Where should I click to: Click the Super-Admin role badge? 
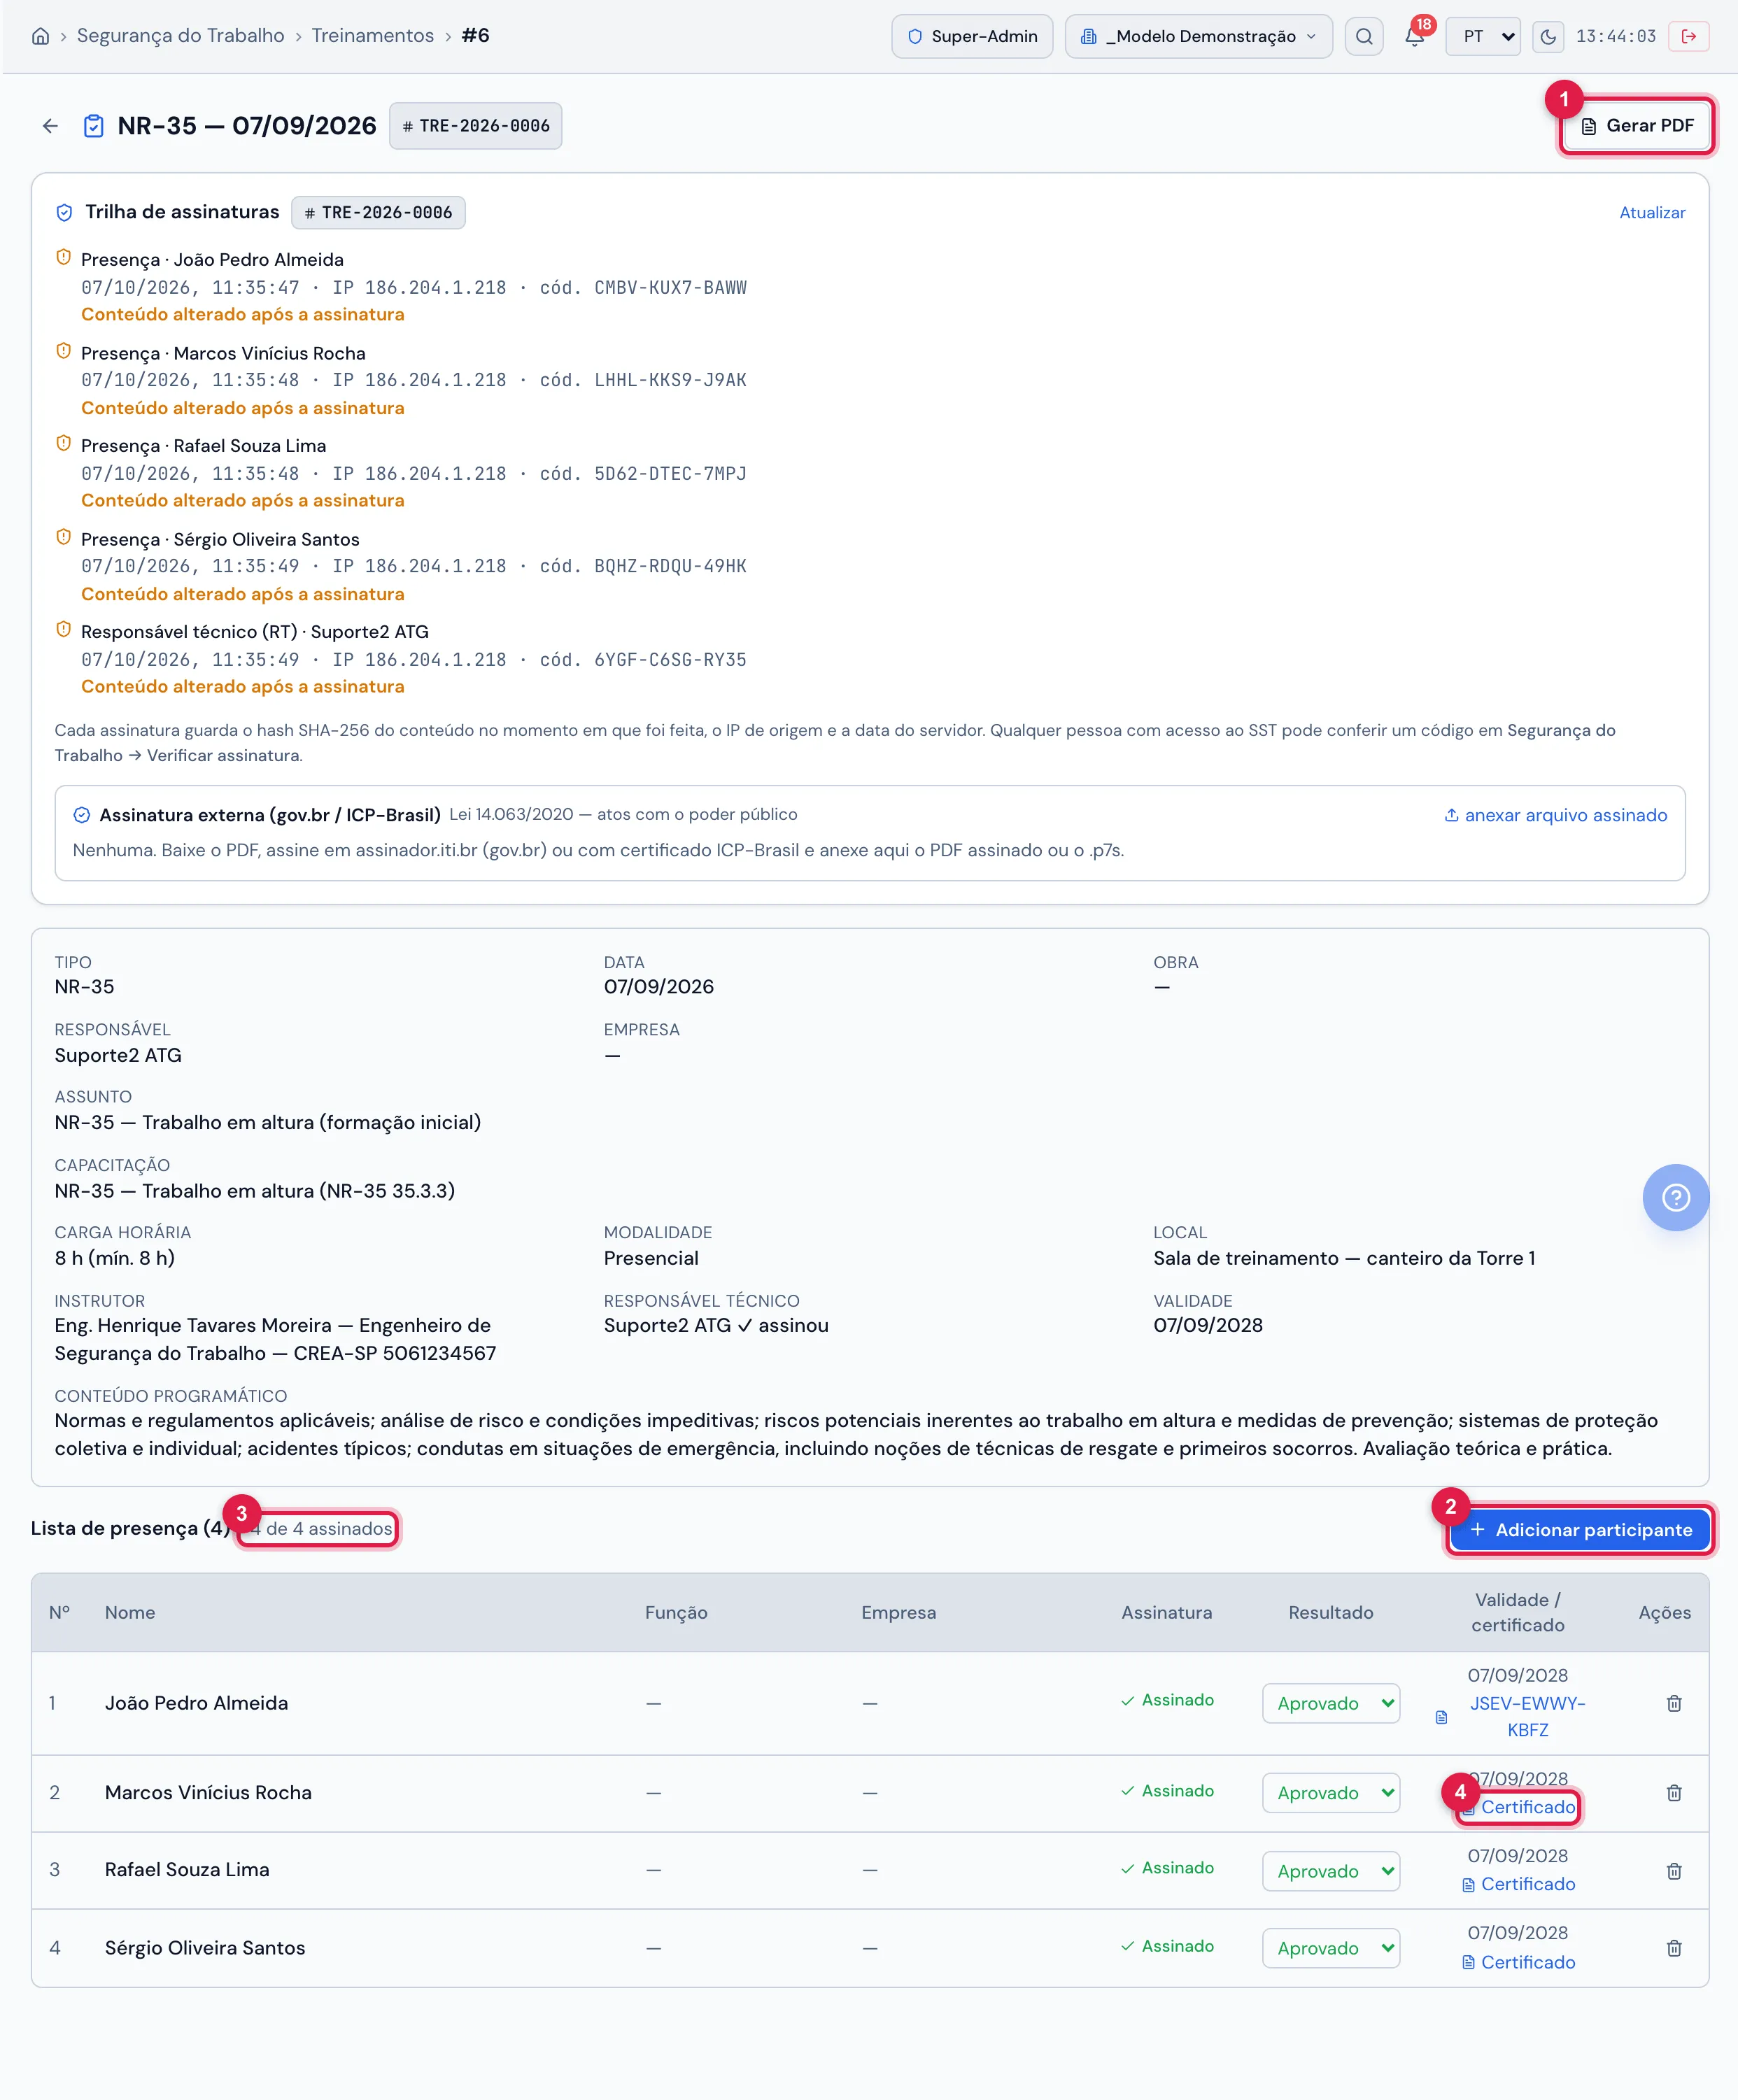point(972,37)
